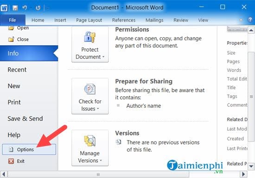The image size is (255, 178).
Task: Click the Undo icon in Quick Access Toolbar
Action: [x=25, y=7]
